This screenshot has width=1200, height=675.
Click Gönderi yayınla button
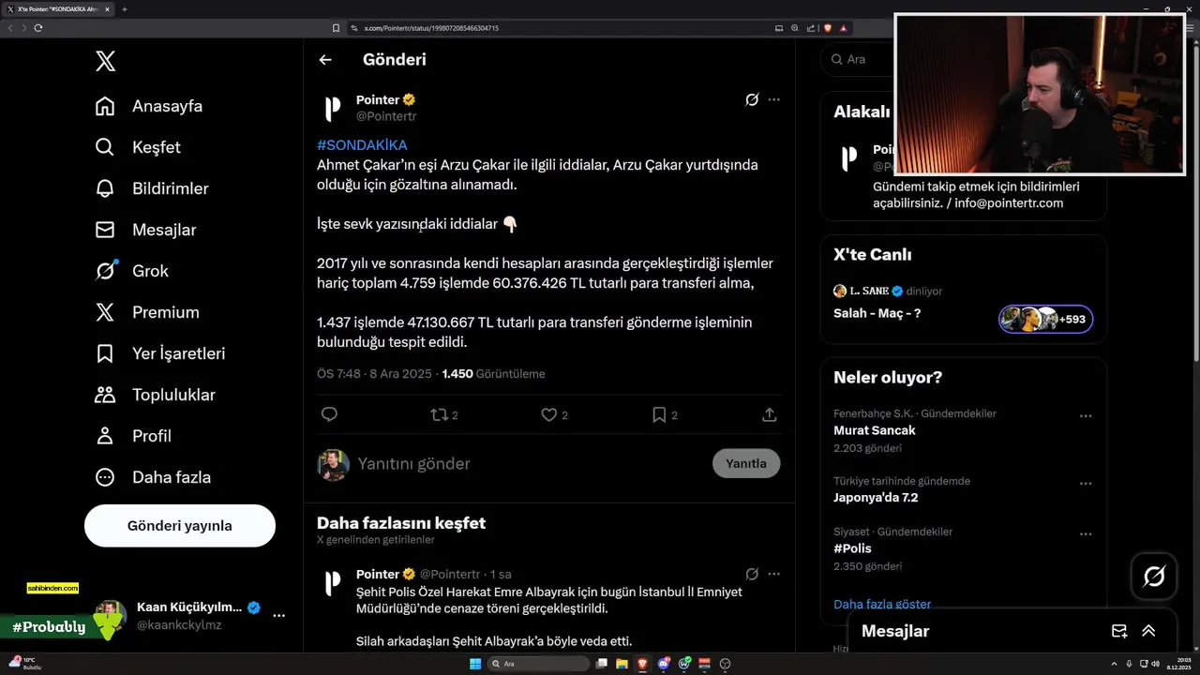(x=180, y=526)
